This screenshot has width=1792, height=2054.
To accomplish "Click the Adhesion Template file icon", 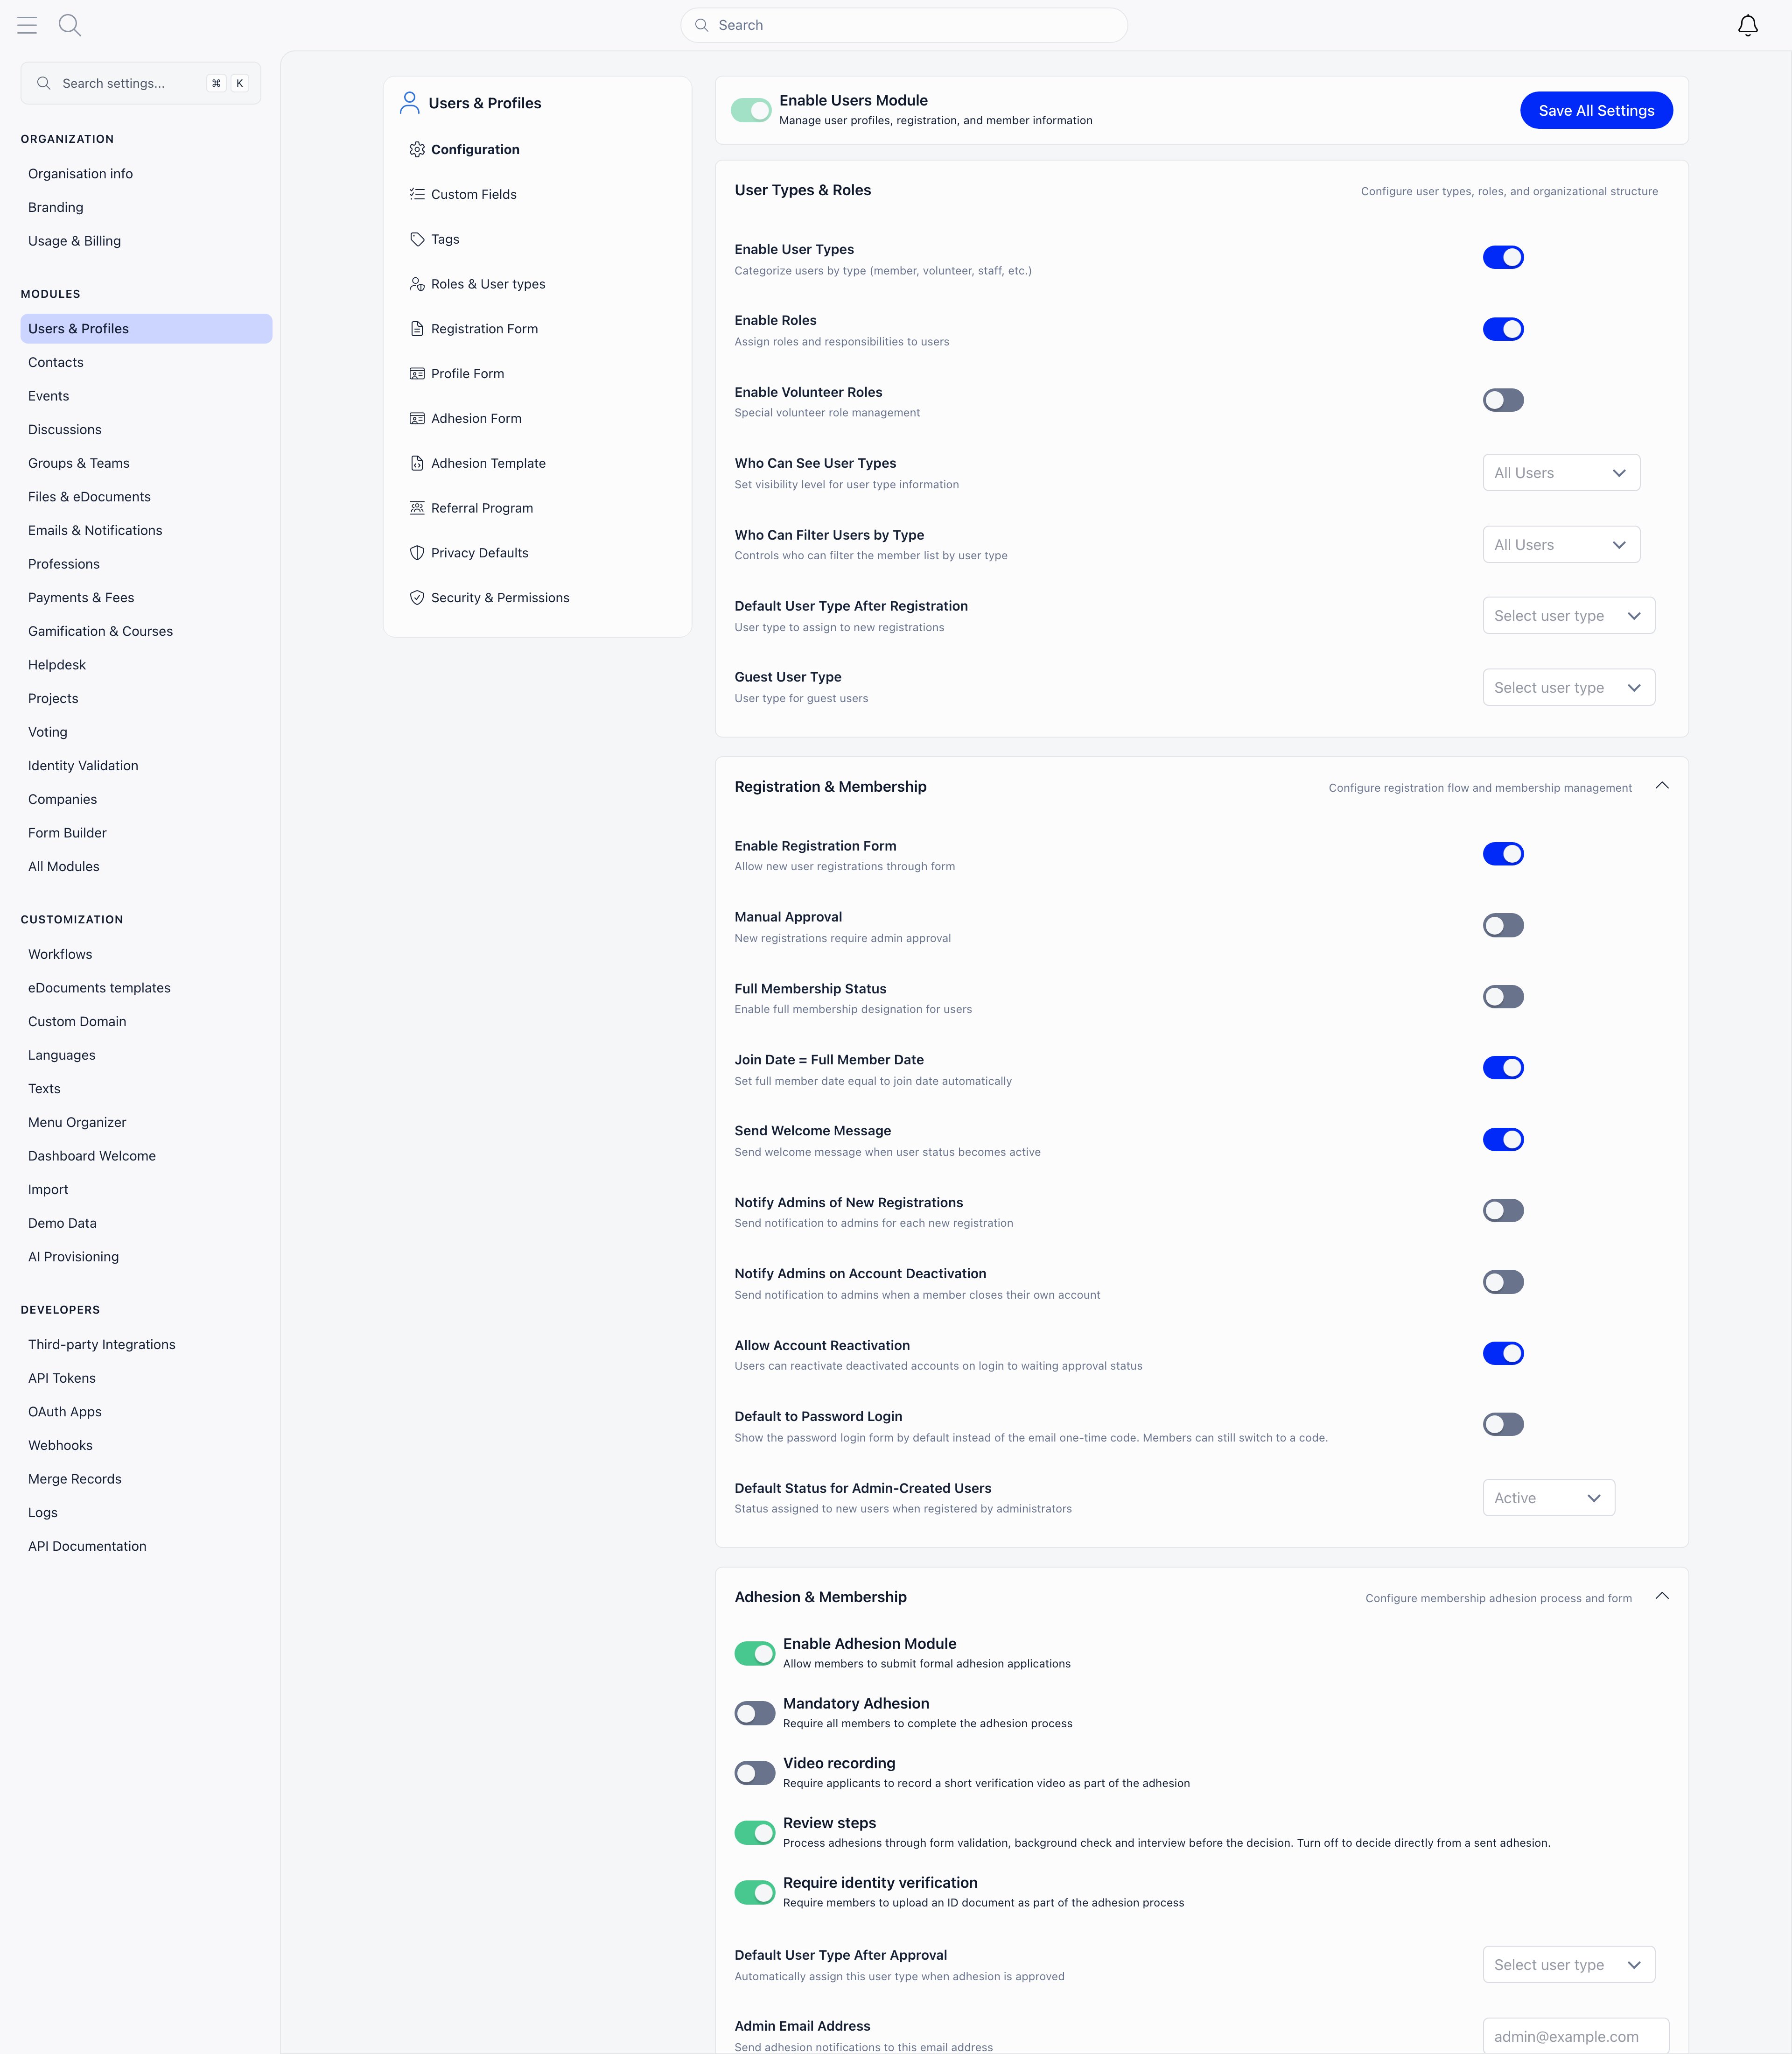I will click(x=417, y=463).
